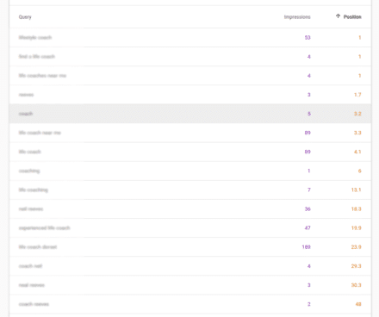Click position value 19.9 for experienced life coach
Screen dimensions: 379x317
356,228
